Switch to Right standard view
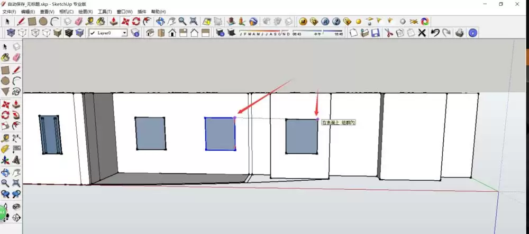This screenshot has height=234, width=529. [x=183, y=33]
